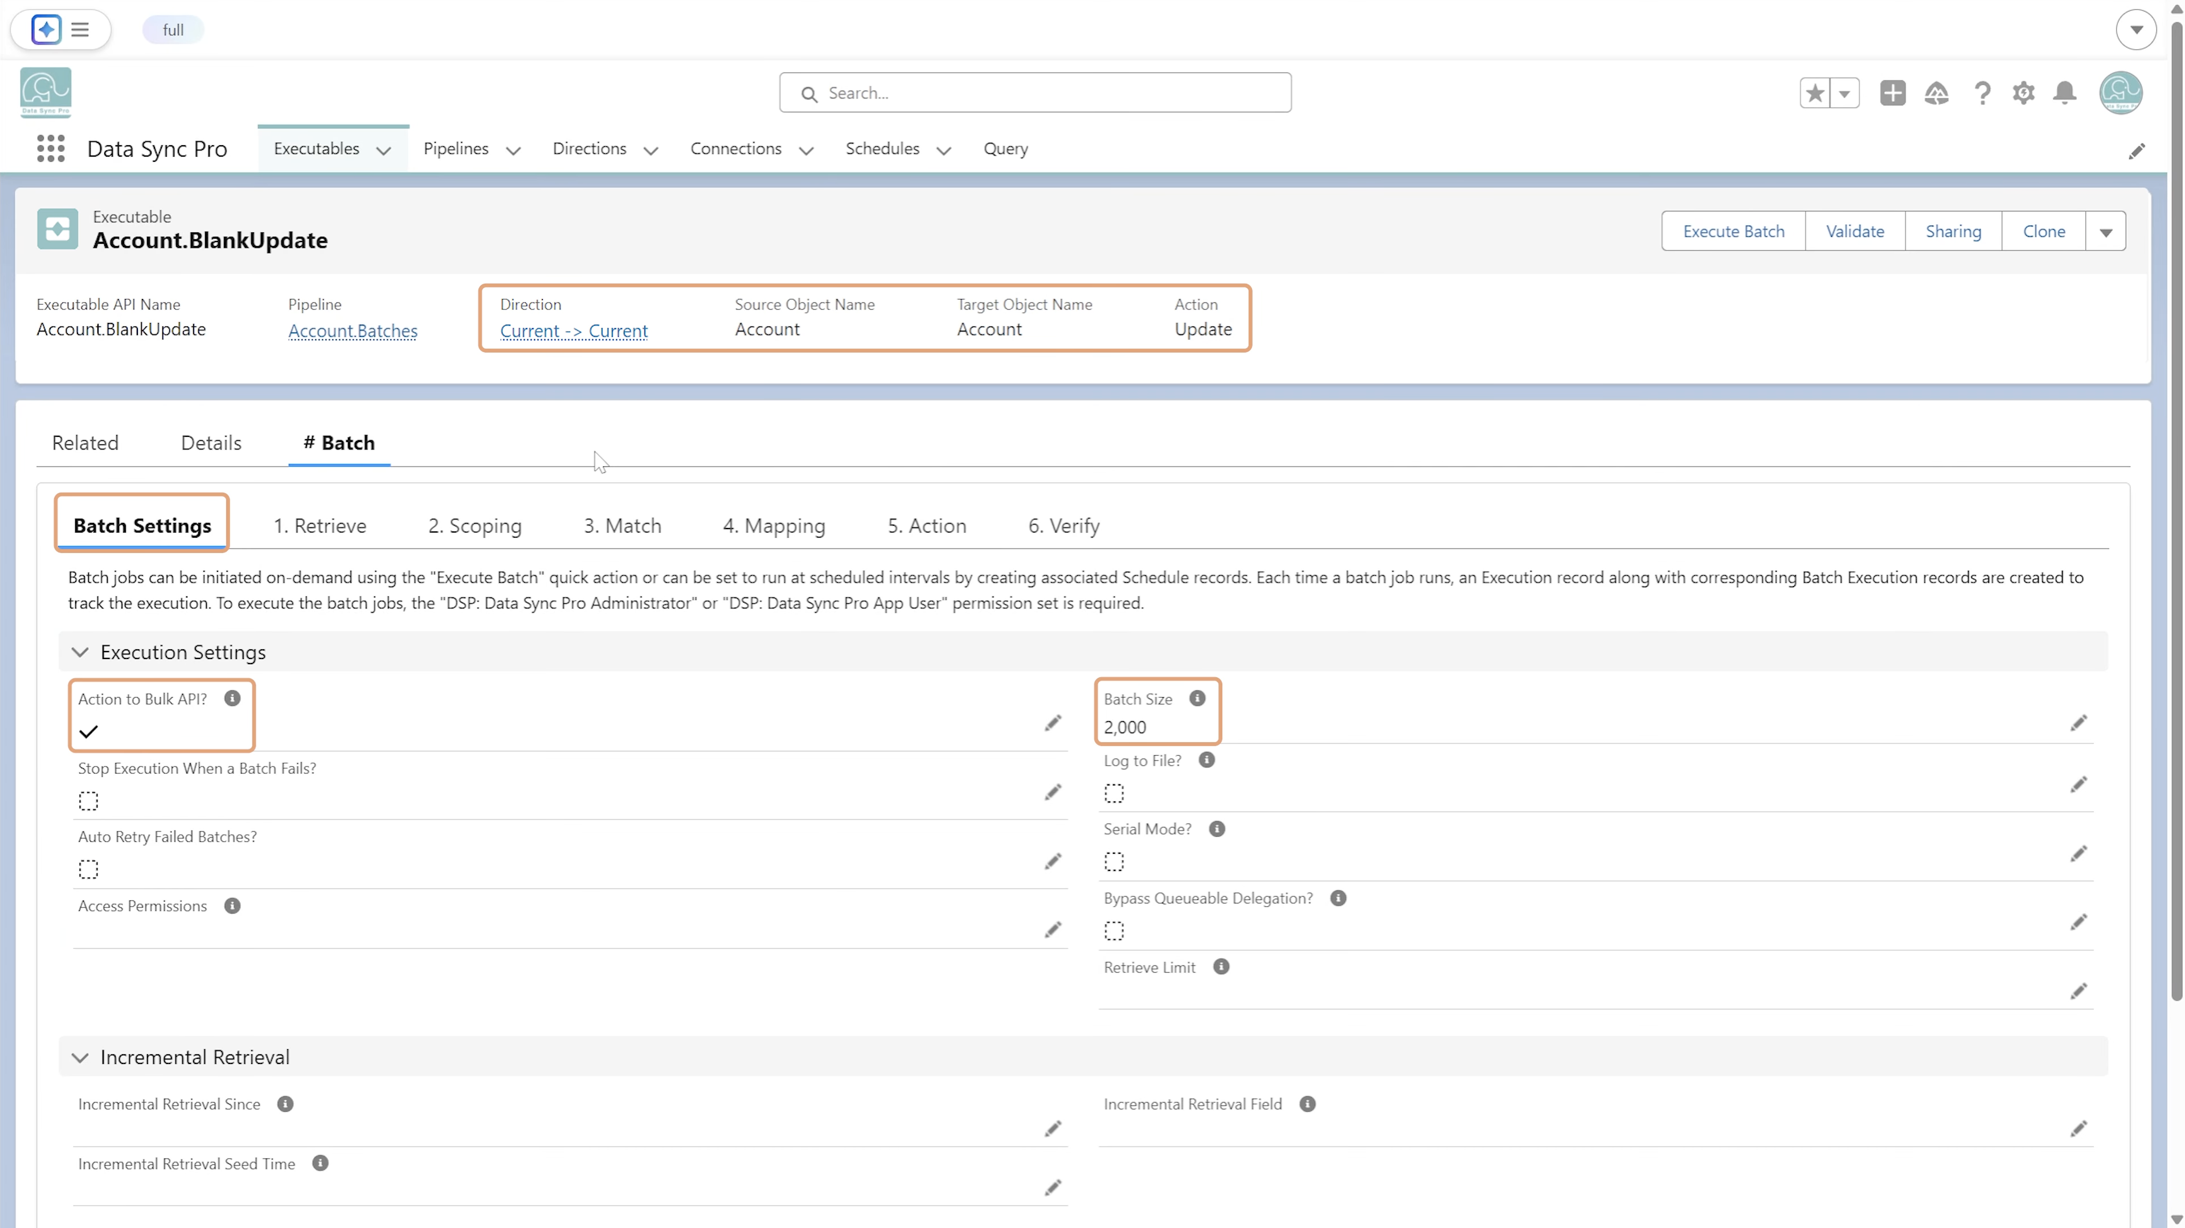This screenshot has height=1228, width=2185.
Task: Switch to the Related tab
Action: pyautogui.click(x=85, y=443)
